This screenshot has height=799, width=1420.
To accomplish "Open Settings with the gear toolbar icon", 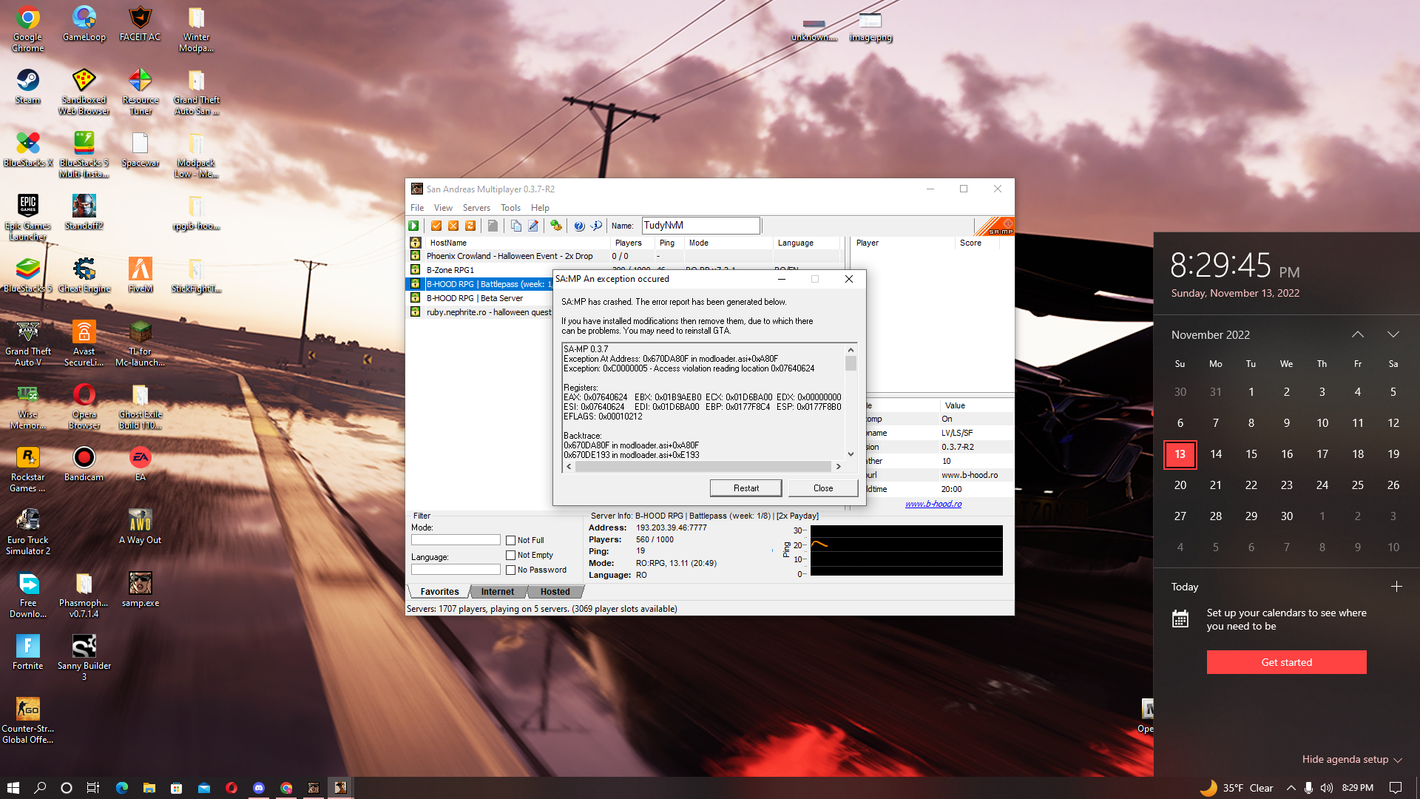I will point(556,226).
